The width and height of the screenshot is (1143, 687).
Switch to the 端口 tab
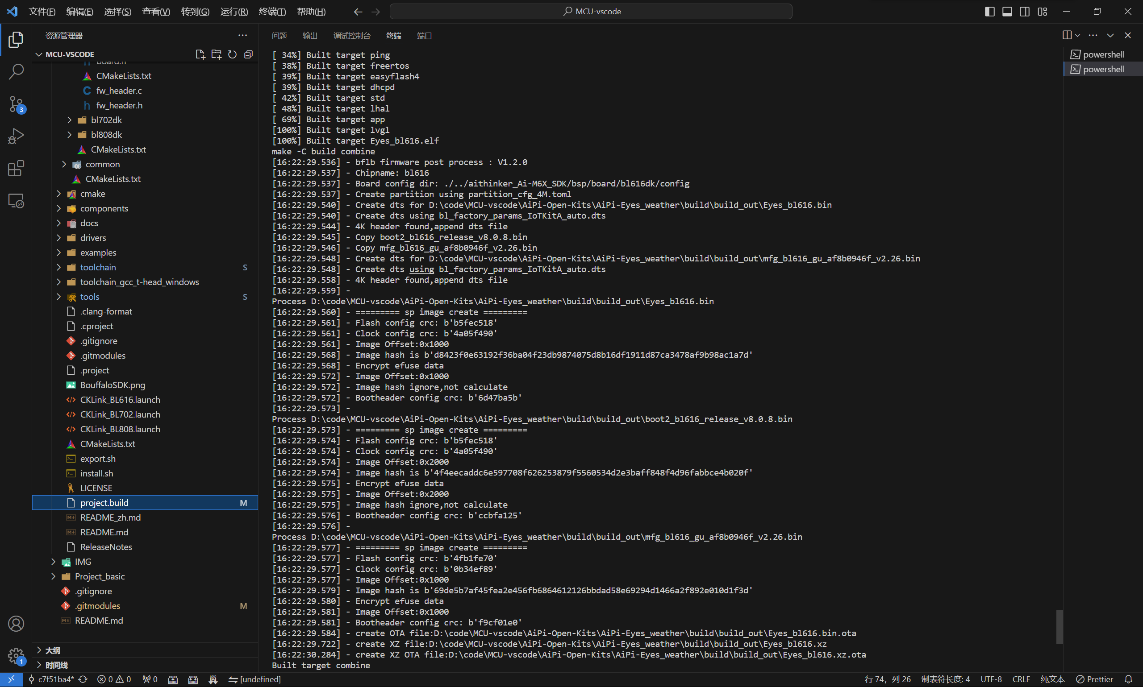[x=425, y=36]
